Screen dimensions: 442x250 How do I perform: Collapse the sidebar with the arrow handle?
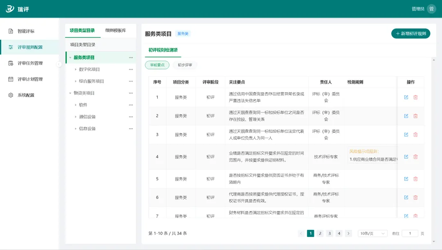coord(59,64)
